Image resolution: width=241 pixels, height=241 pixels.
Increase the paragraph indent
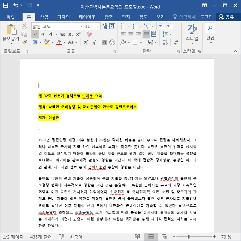pos(170,26)
